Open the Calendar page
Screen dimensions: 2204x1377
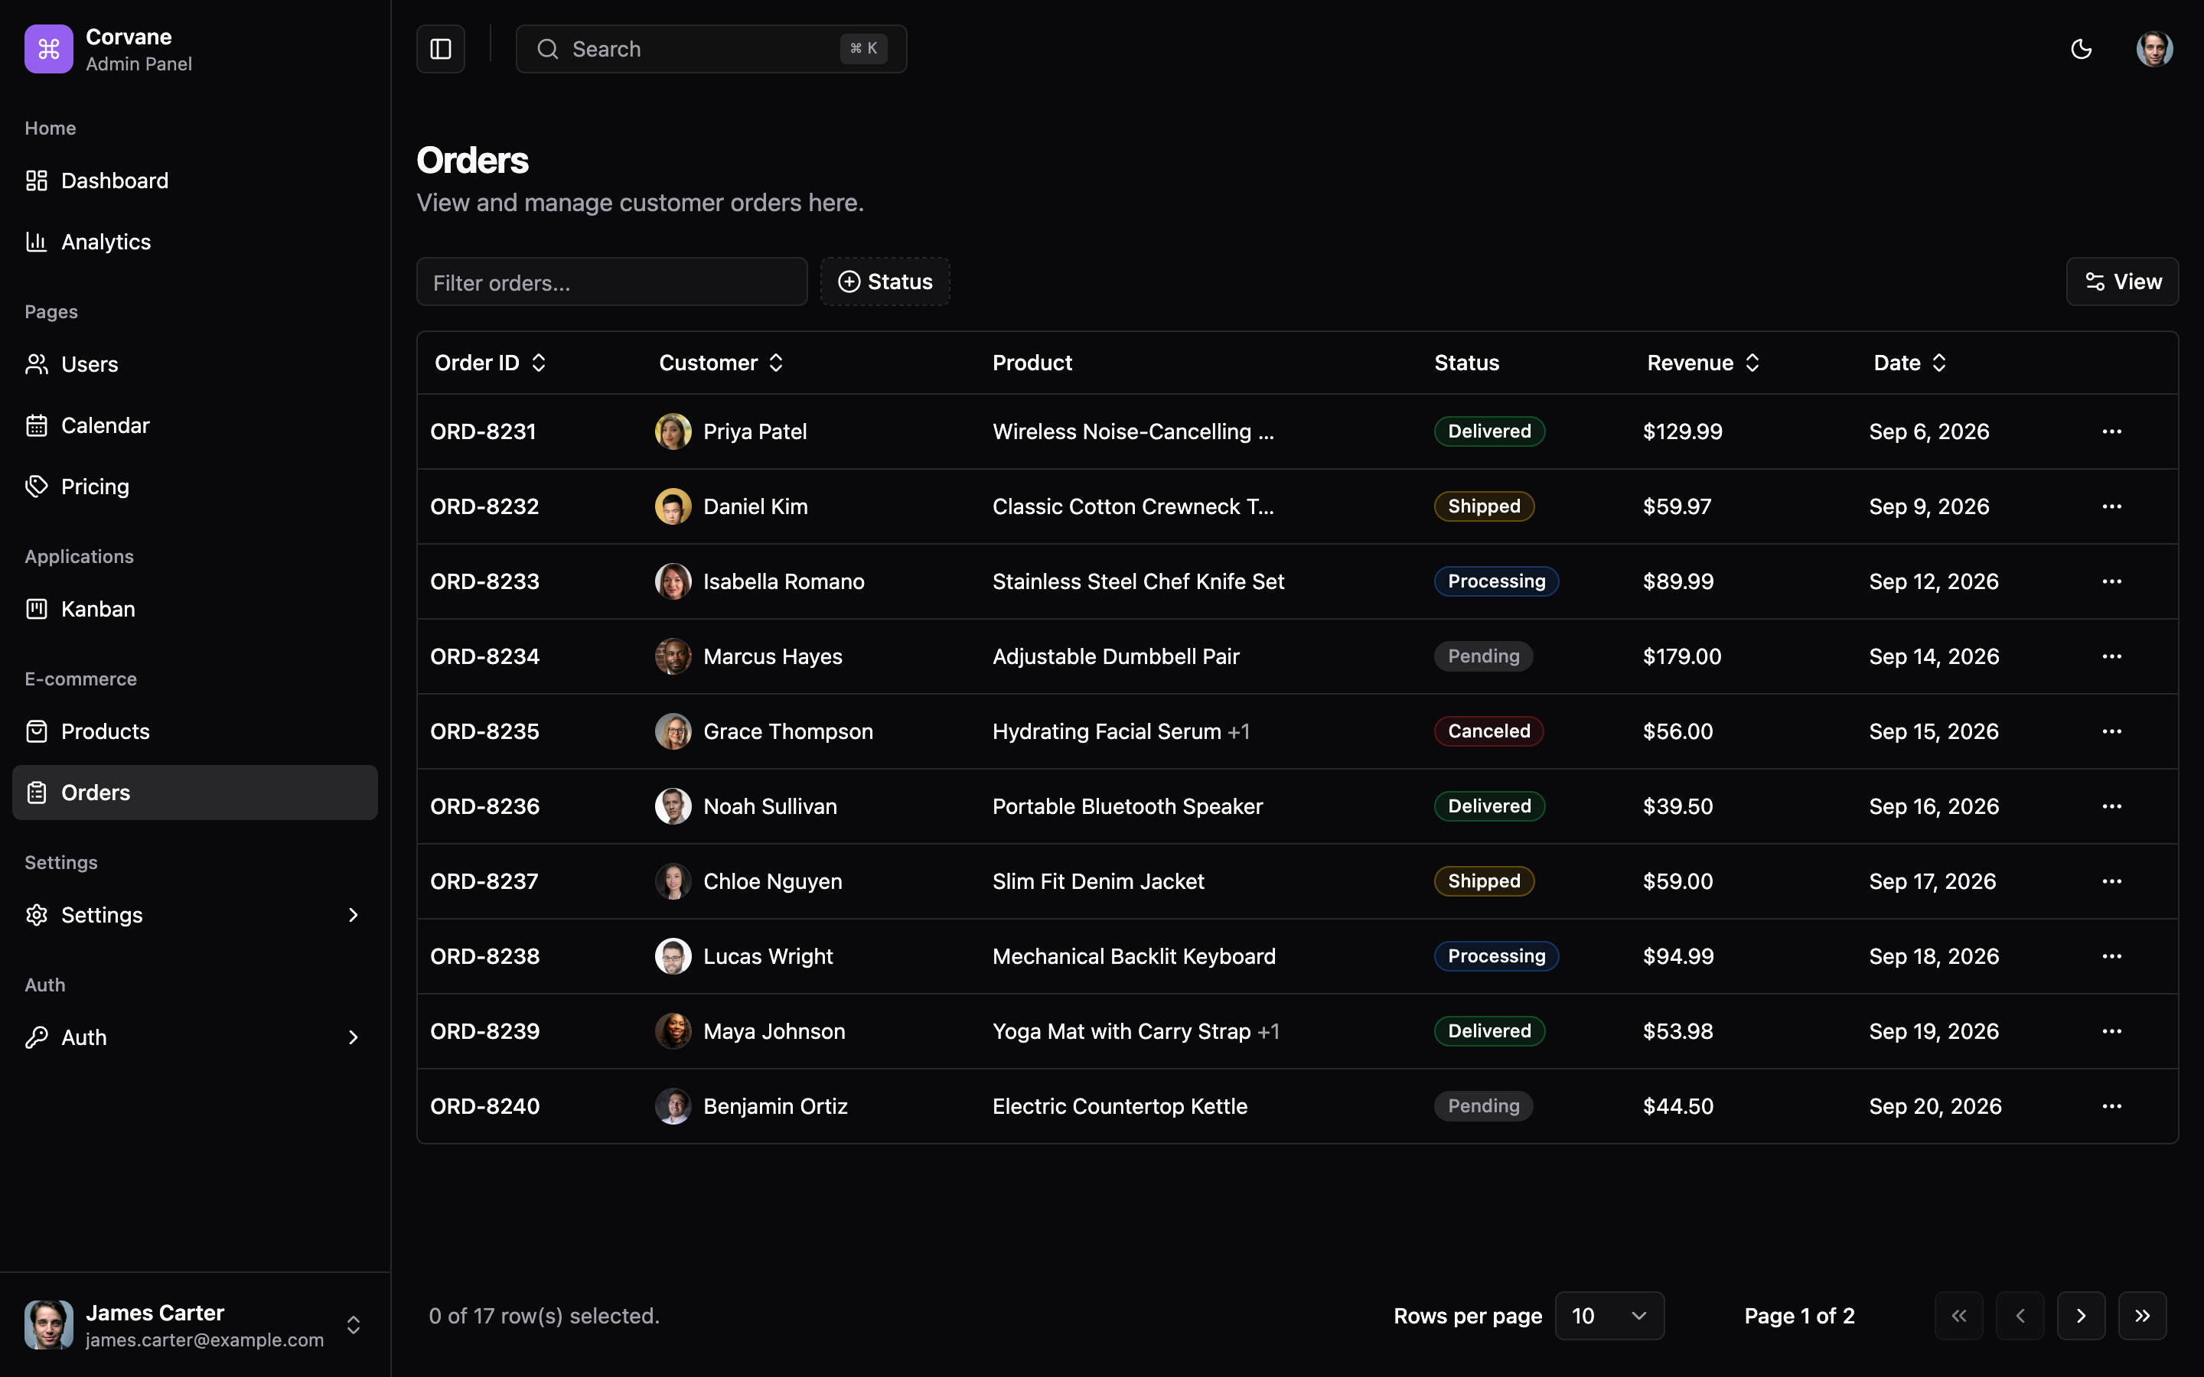tap(195, 425)
